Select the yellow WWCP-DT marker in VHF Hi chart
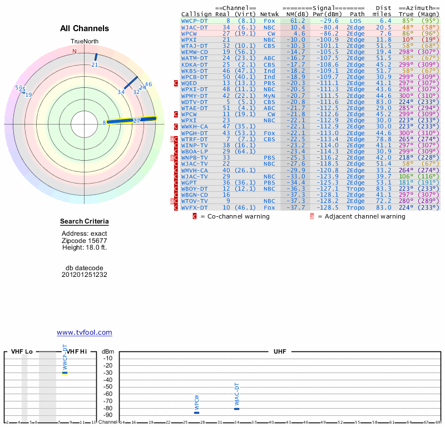The image size is (445, 427). [65, 373]
